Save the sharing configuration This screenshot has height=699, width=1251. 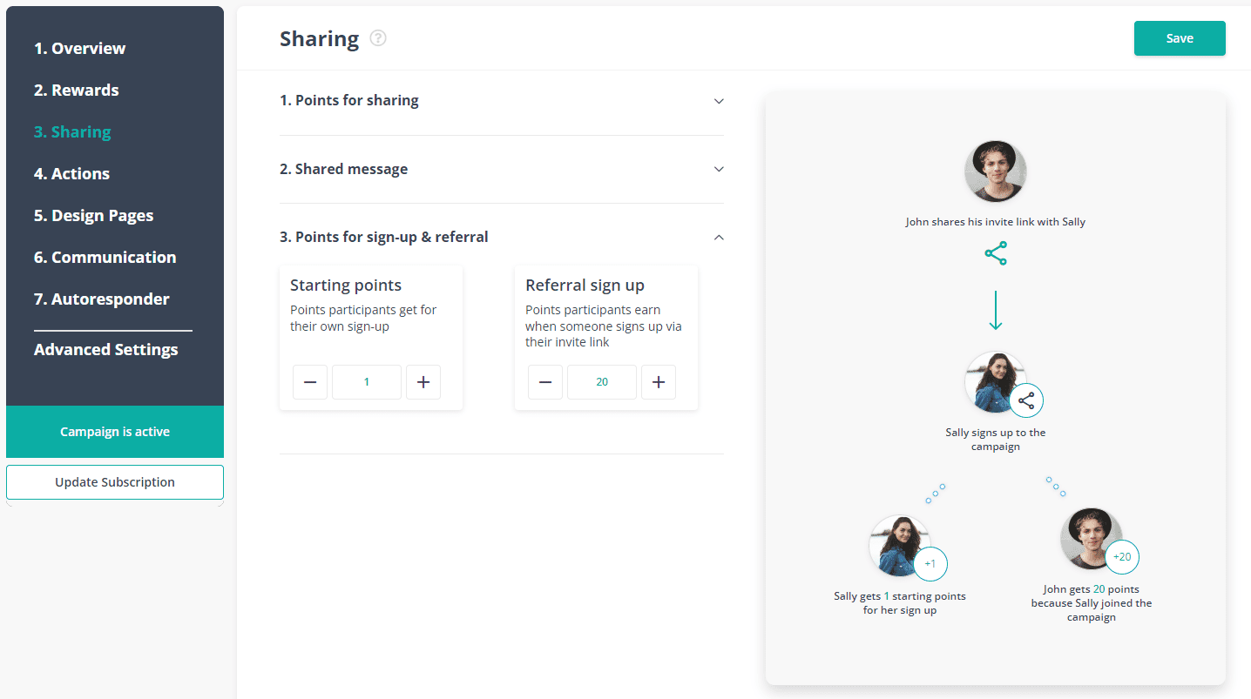point(1179,38)
